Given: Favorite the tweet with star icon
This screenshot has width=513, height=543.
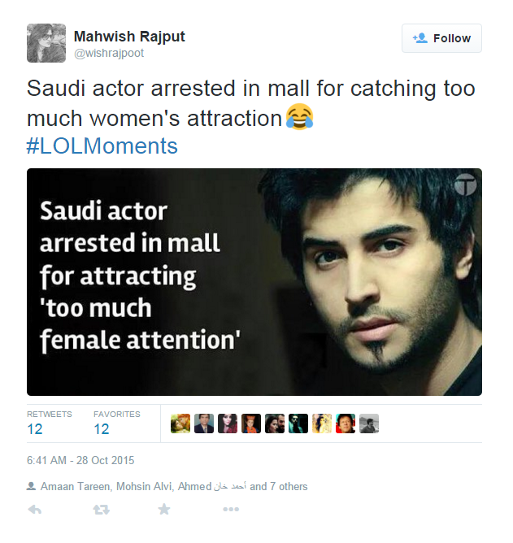Looking at the screenshot, I should coord(164,509).
